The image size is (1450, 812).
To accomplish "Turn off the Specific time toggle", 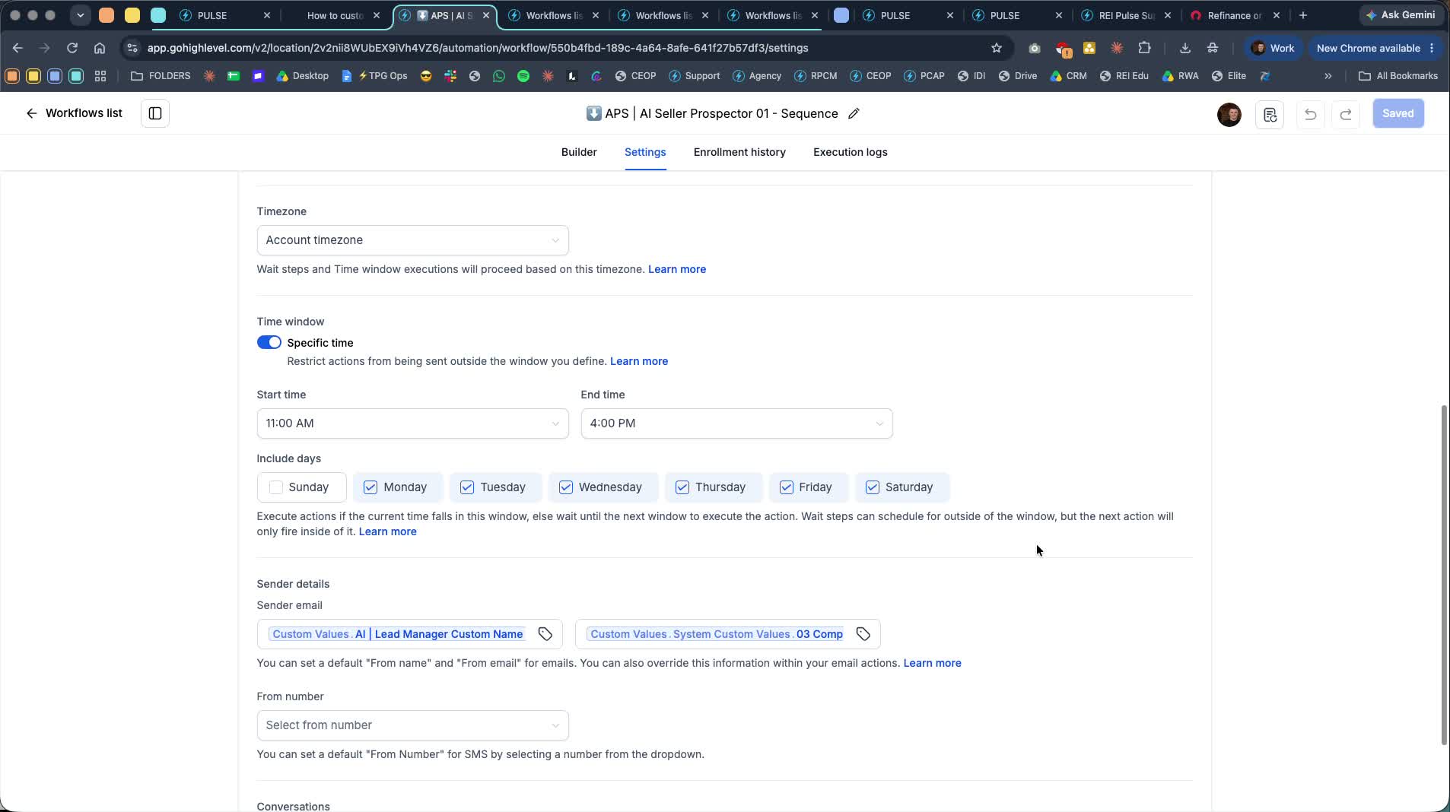I will tap(269, 343).
